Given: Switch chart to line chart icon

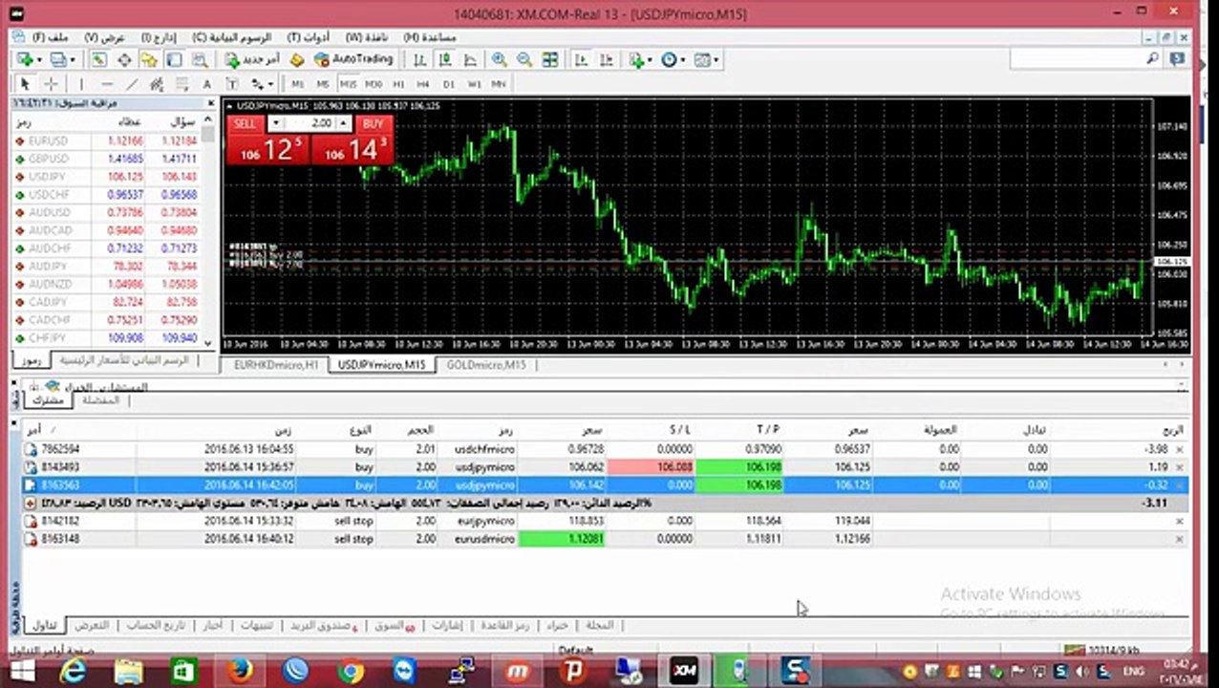Looking at the screenshot, I should pos(470,59).
